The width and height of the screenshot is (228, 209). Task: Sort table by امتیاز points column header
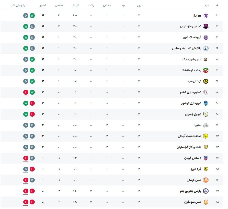(x=43, y=5)
